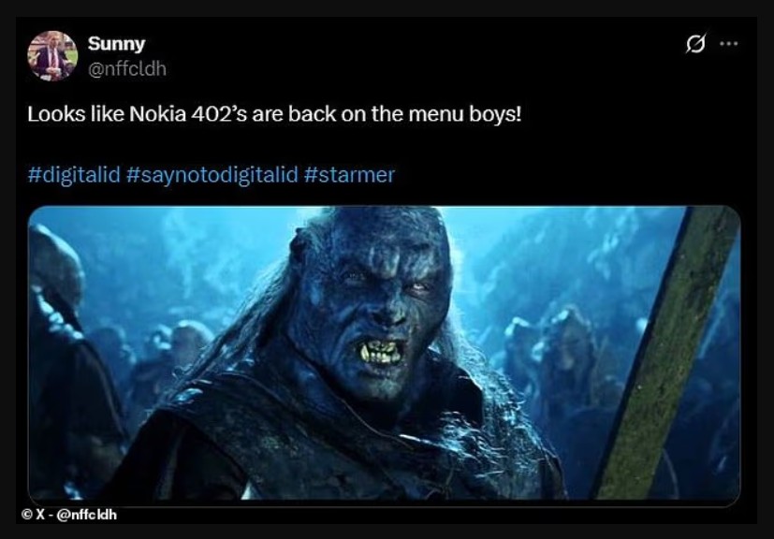Open the three-dot more options menu
774x539 pixels.
728,43
